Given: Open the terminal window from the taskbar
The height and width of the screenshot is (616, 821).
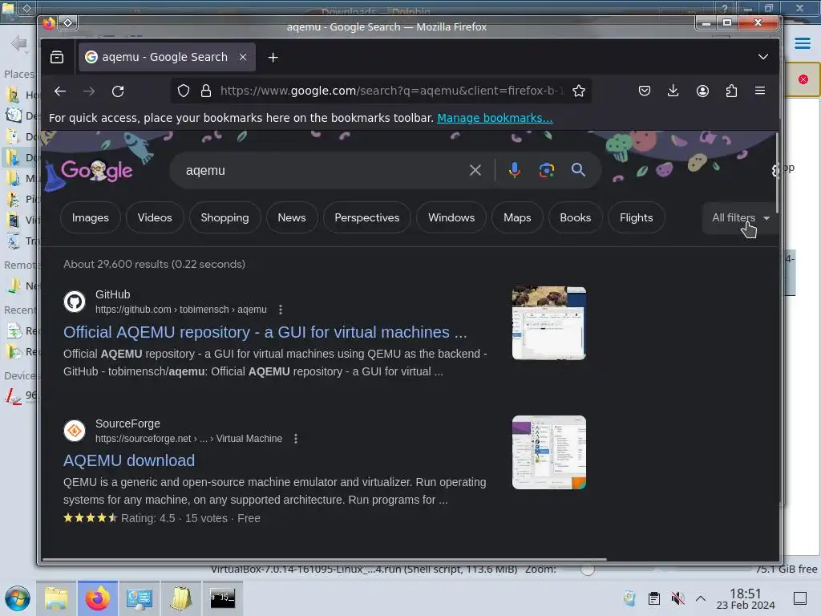Looking at the screenshot, I should [223, 598].
